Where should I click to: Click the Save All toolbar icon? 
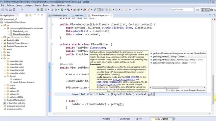[7, 10]
